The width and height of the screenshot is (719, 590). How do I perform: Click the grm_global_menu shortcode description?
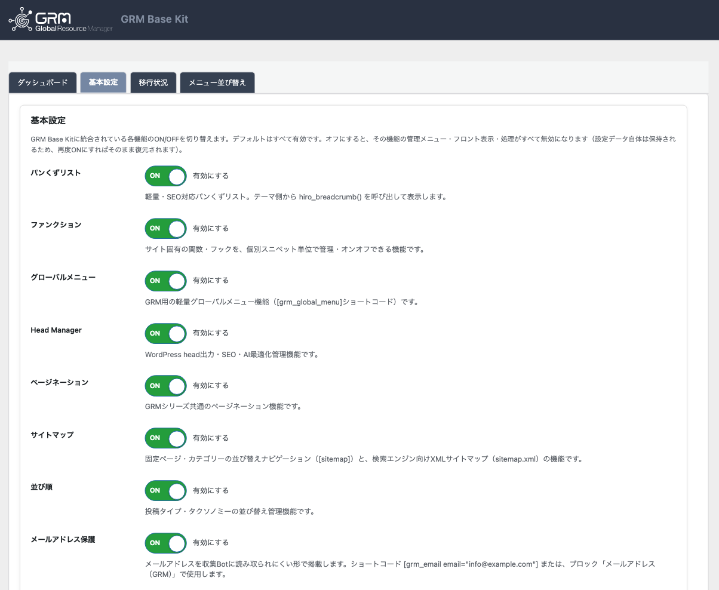[x=281, y=302]
